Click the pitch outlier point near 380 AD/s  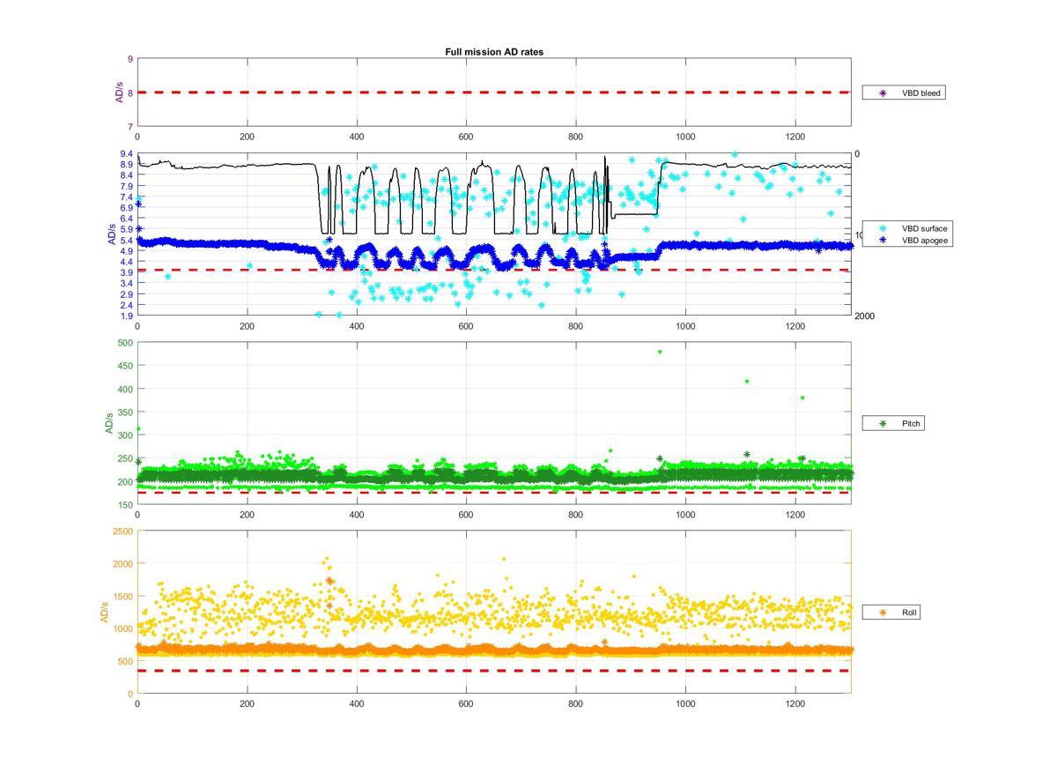pos(802,397)
